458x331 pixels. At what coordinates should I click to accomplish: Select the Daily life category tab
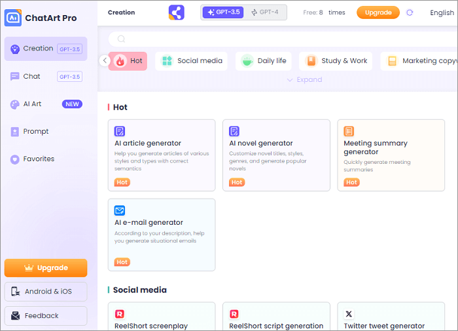[x=264, y=61]
